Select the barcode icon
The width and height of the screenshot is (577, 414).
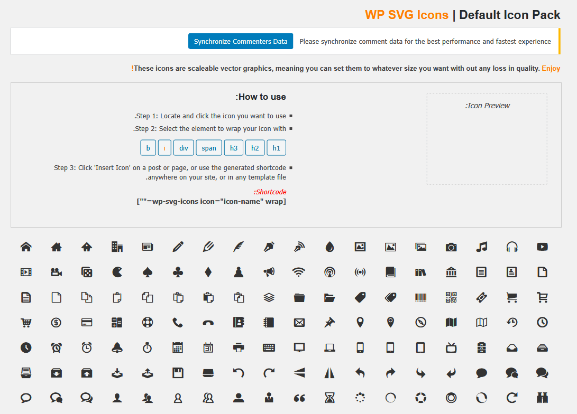[420, 297]
